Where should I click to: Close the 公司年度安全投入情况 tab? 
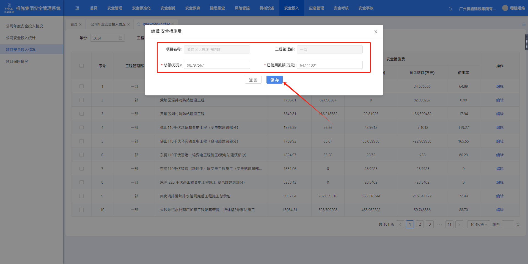pos(128,24)
